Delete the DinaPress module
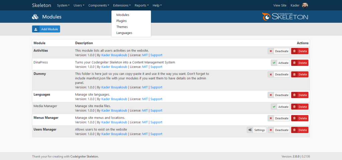Viewport: 342px width, 160px height. [x=300, y=63]
